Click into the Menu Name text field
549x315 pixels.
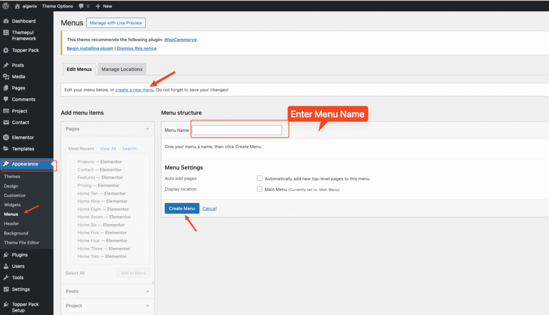point(236,130)
